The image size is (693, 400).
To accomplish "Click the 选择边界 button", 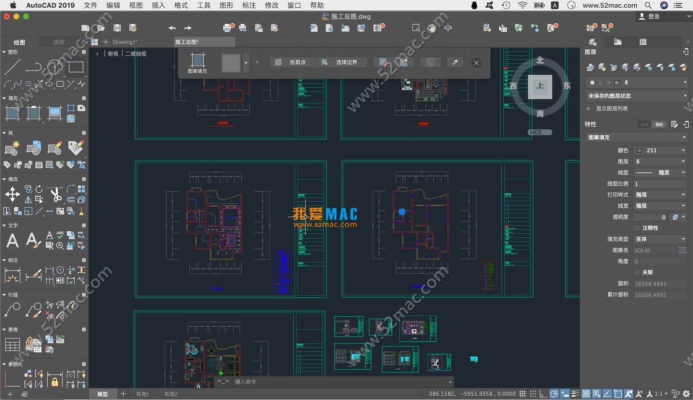I will coord(341,62).
